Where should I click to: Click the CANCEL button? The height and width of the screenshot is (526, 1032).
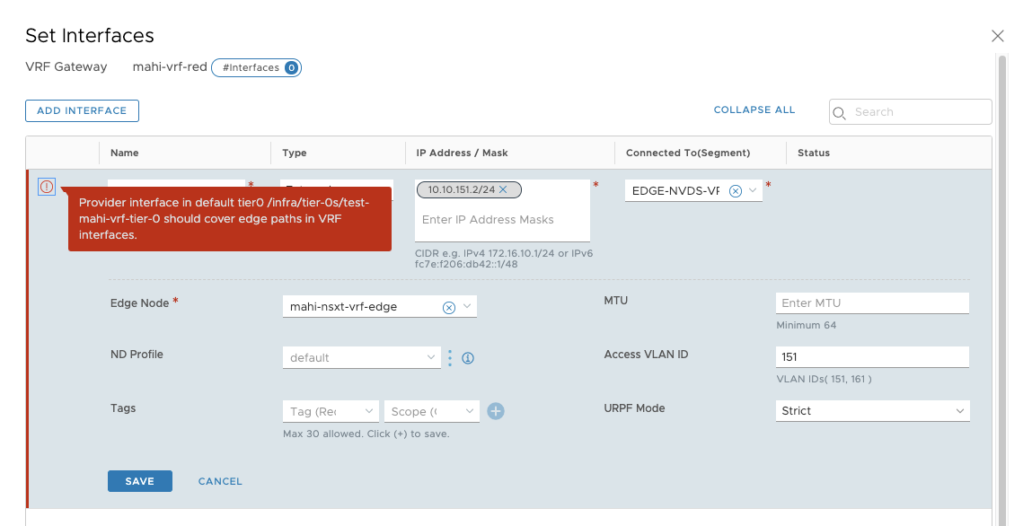click(x=220, y=481)
